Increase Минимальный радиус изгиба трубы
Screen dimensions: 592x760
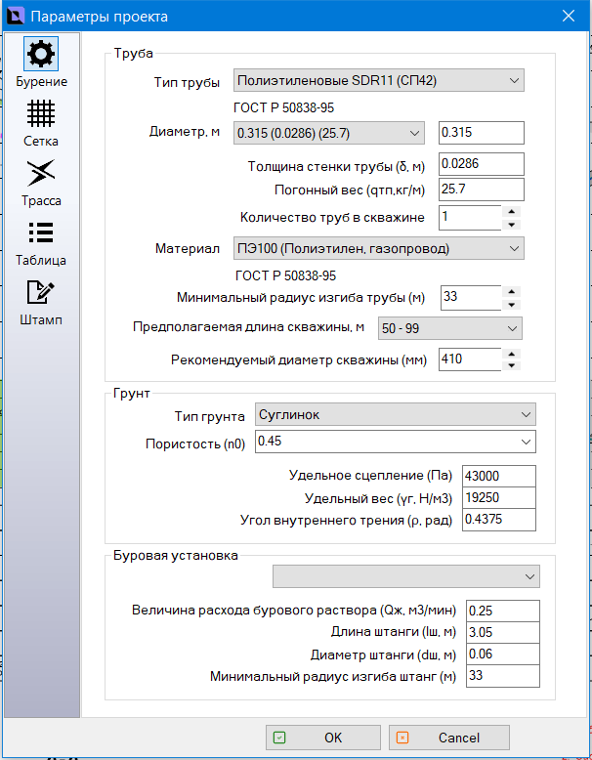tap(512, 292)
